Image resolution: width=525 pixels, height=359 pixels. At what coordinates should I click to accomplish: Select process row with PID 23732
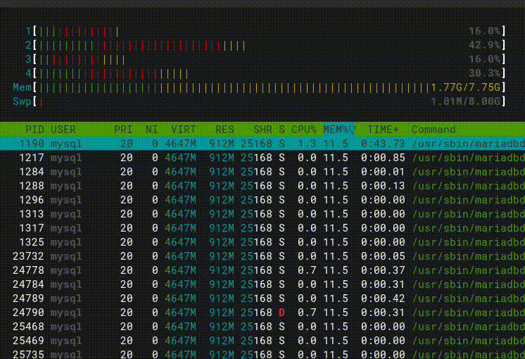click(262, 256)
